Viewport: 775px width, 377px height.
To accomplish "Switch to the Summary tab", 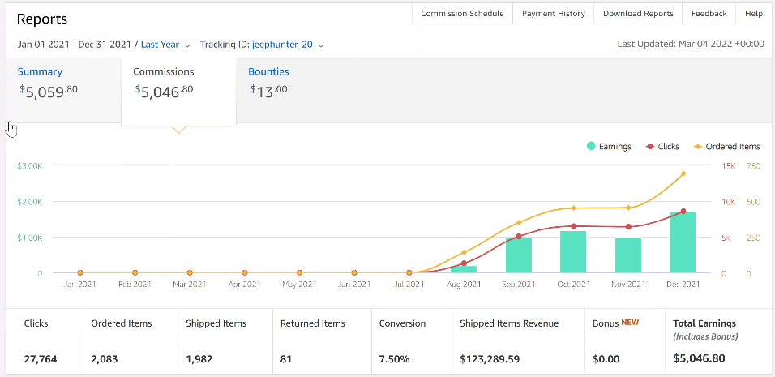I will 40,71.
